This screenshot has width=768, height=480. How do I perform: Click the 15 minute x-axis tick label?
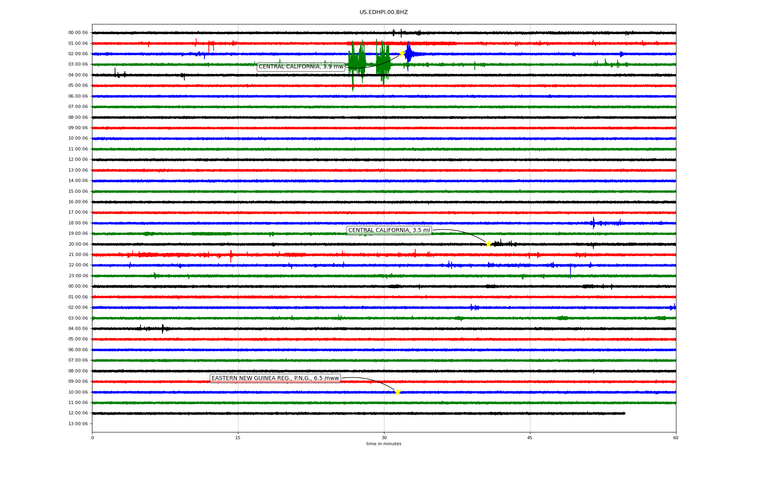(x=238, y=438)
